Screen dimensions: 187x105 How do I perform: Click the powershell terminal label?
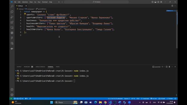pyautogui.click(x=156, y=67)
